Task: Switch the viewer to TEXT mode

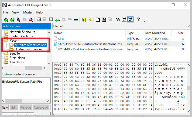Action: click(124, 19)
